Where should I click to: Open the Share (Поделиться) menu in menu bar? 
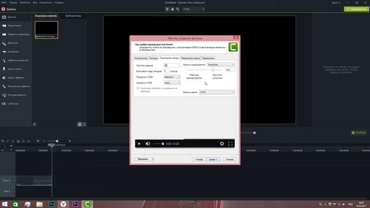click(x=46, y=2)
